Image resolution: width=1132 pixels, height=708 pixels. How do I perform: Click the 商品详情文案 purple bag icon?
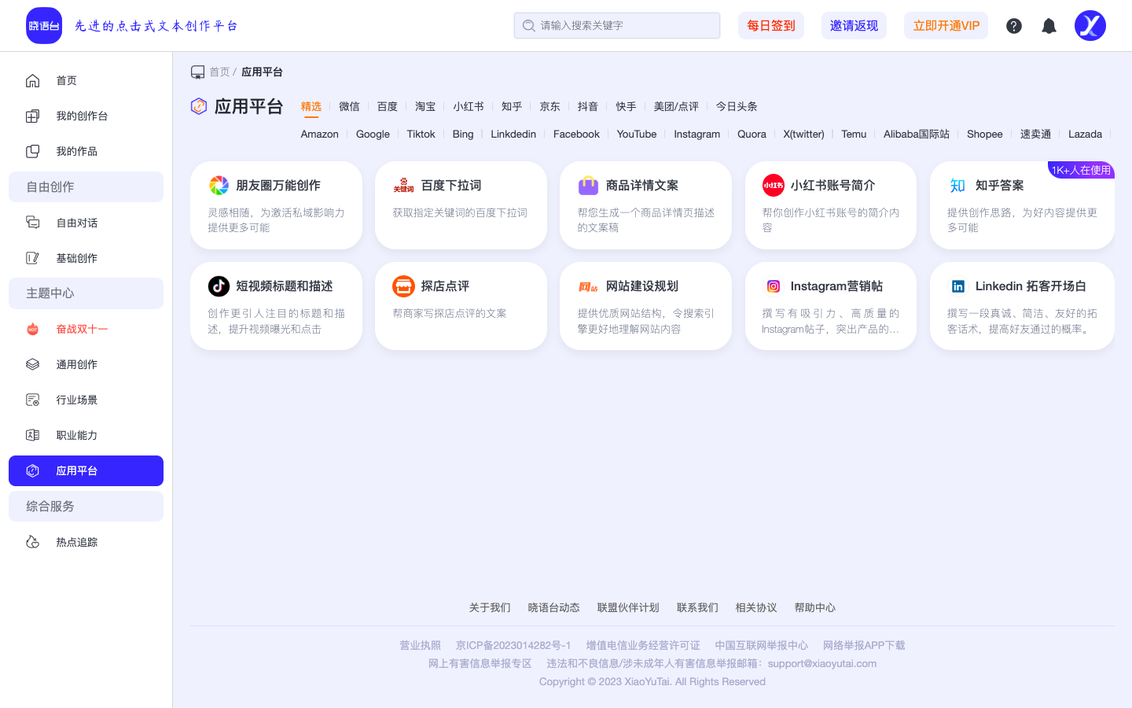[588, 185]
